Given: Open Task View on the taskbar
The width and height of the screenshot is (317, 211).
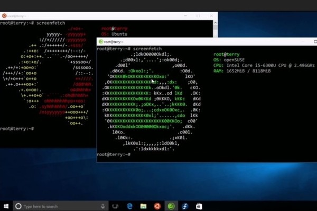Looking at the screenshot, I should pos(115,206).
